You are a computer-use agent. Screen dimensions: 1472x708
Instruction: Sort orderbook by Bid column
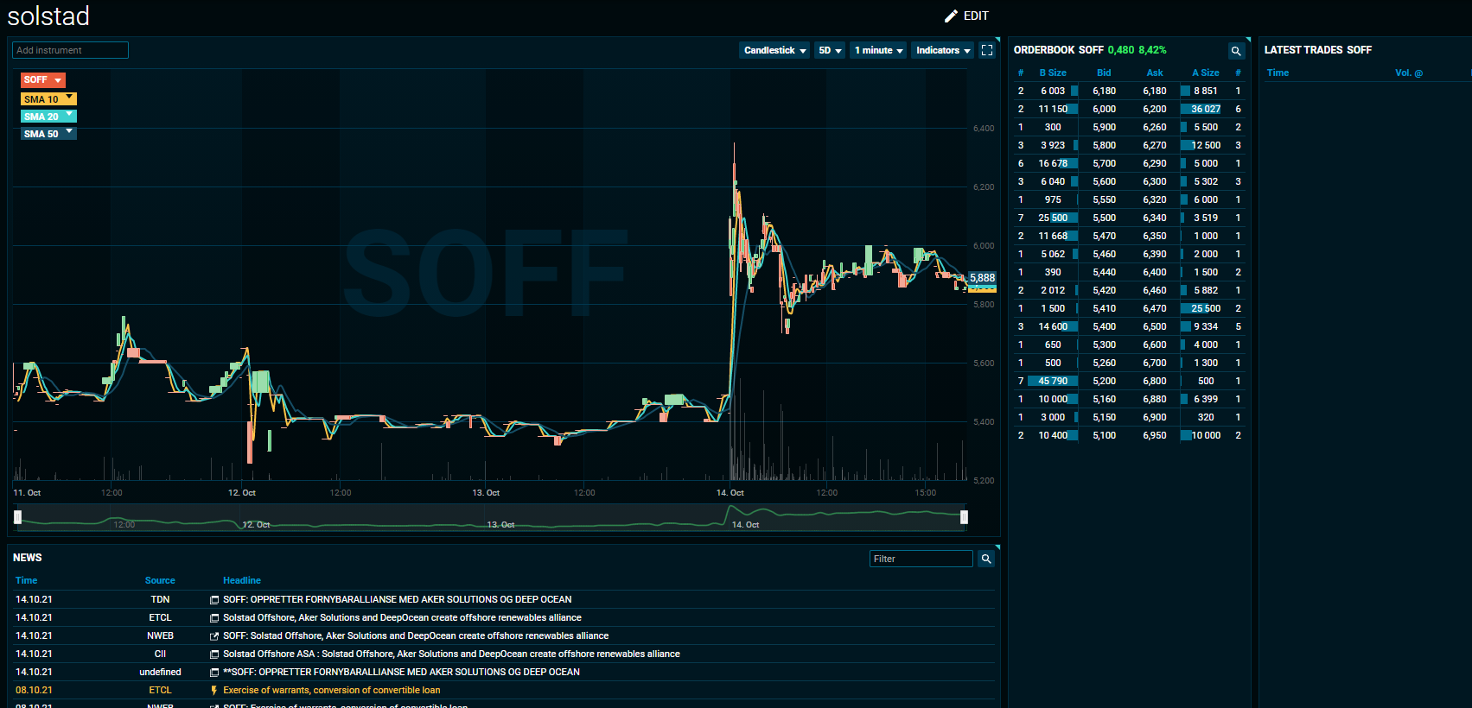click(x=1104, y=73)
